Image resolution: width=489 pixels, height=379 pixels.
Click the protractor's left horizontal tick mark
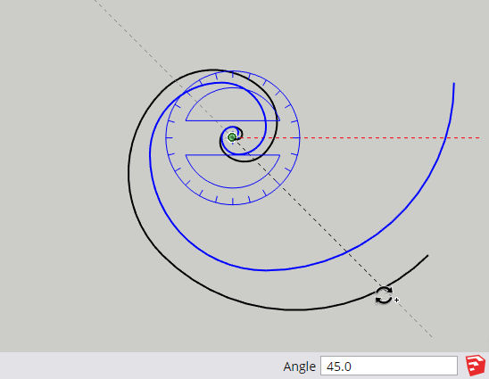pyautogui.click(x=169, y=137)
